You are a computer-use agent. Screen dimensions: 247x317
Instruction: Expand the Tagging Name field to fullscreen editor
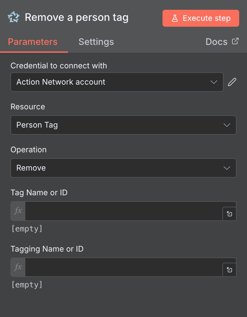pos(229,270)
